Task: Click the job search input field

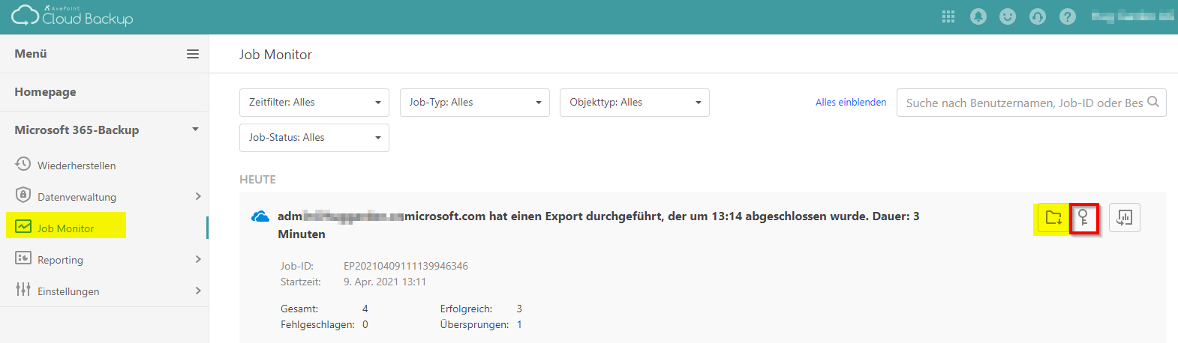Action: pyautogui.click(x=1024, y=103)
